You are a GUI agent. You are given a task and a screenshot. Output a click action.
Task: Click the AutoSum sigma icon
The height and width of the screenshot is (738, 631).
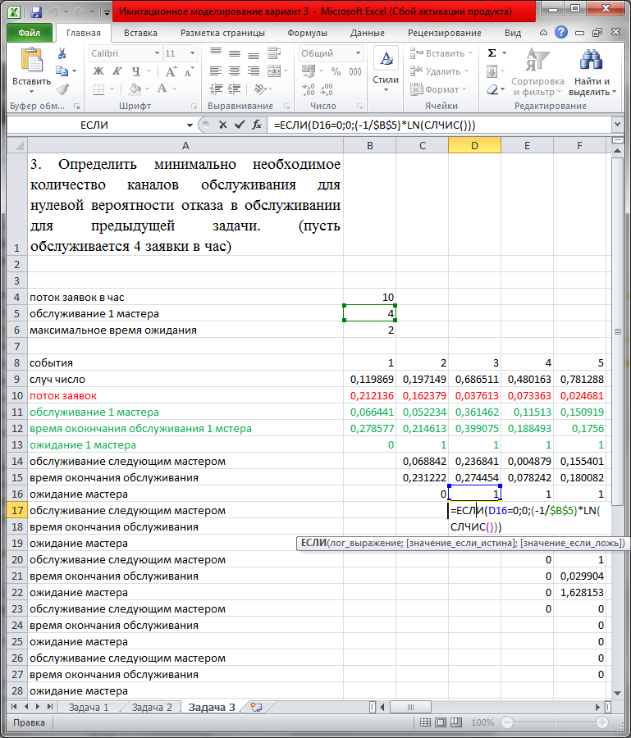point(492,52)
